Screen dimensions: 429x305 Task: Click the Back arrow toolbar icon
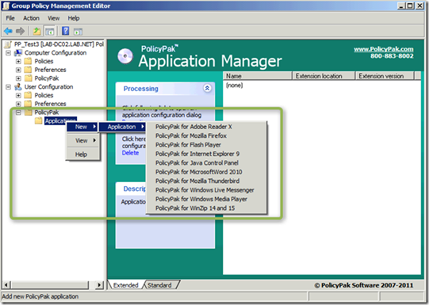8,31
